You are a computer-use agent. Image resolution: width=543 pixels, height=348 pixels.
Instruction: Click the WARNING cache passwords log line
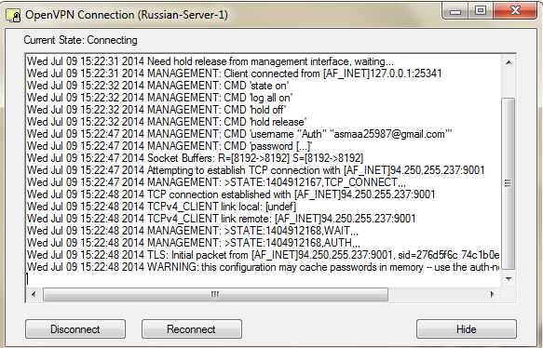[x=264, y=267]
